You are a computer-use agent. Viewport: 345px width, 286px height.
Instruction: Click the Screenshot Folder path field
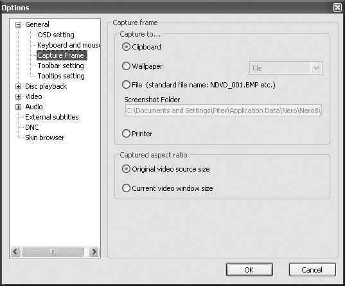(224, 111)
